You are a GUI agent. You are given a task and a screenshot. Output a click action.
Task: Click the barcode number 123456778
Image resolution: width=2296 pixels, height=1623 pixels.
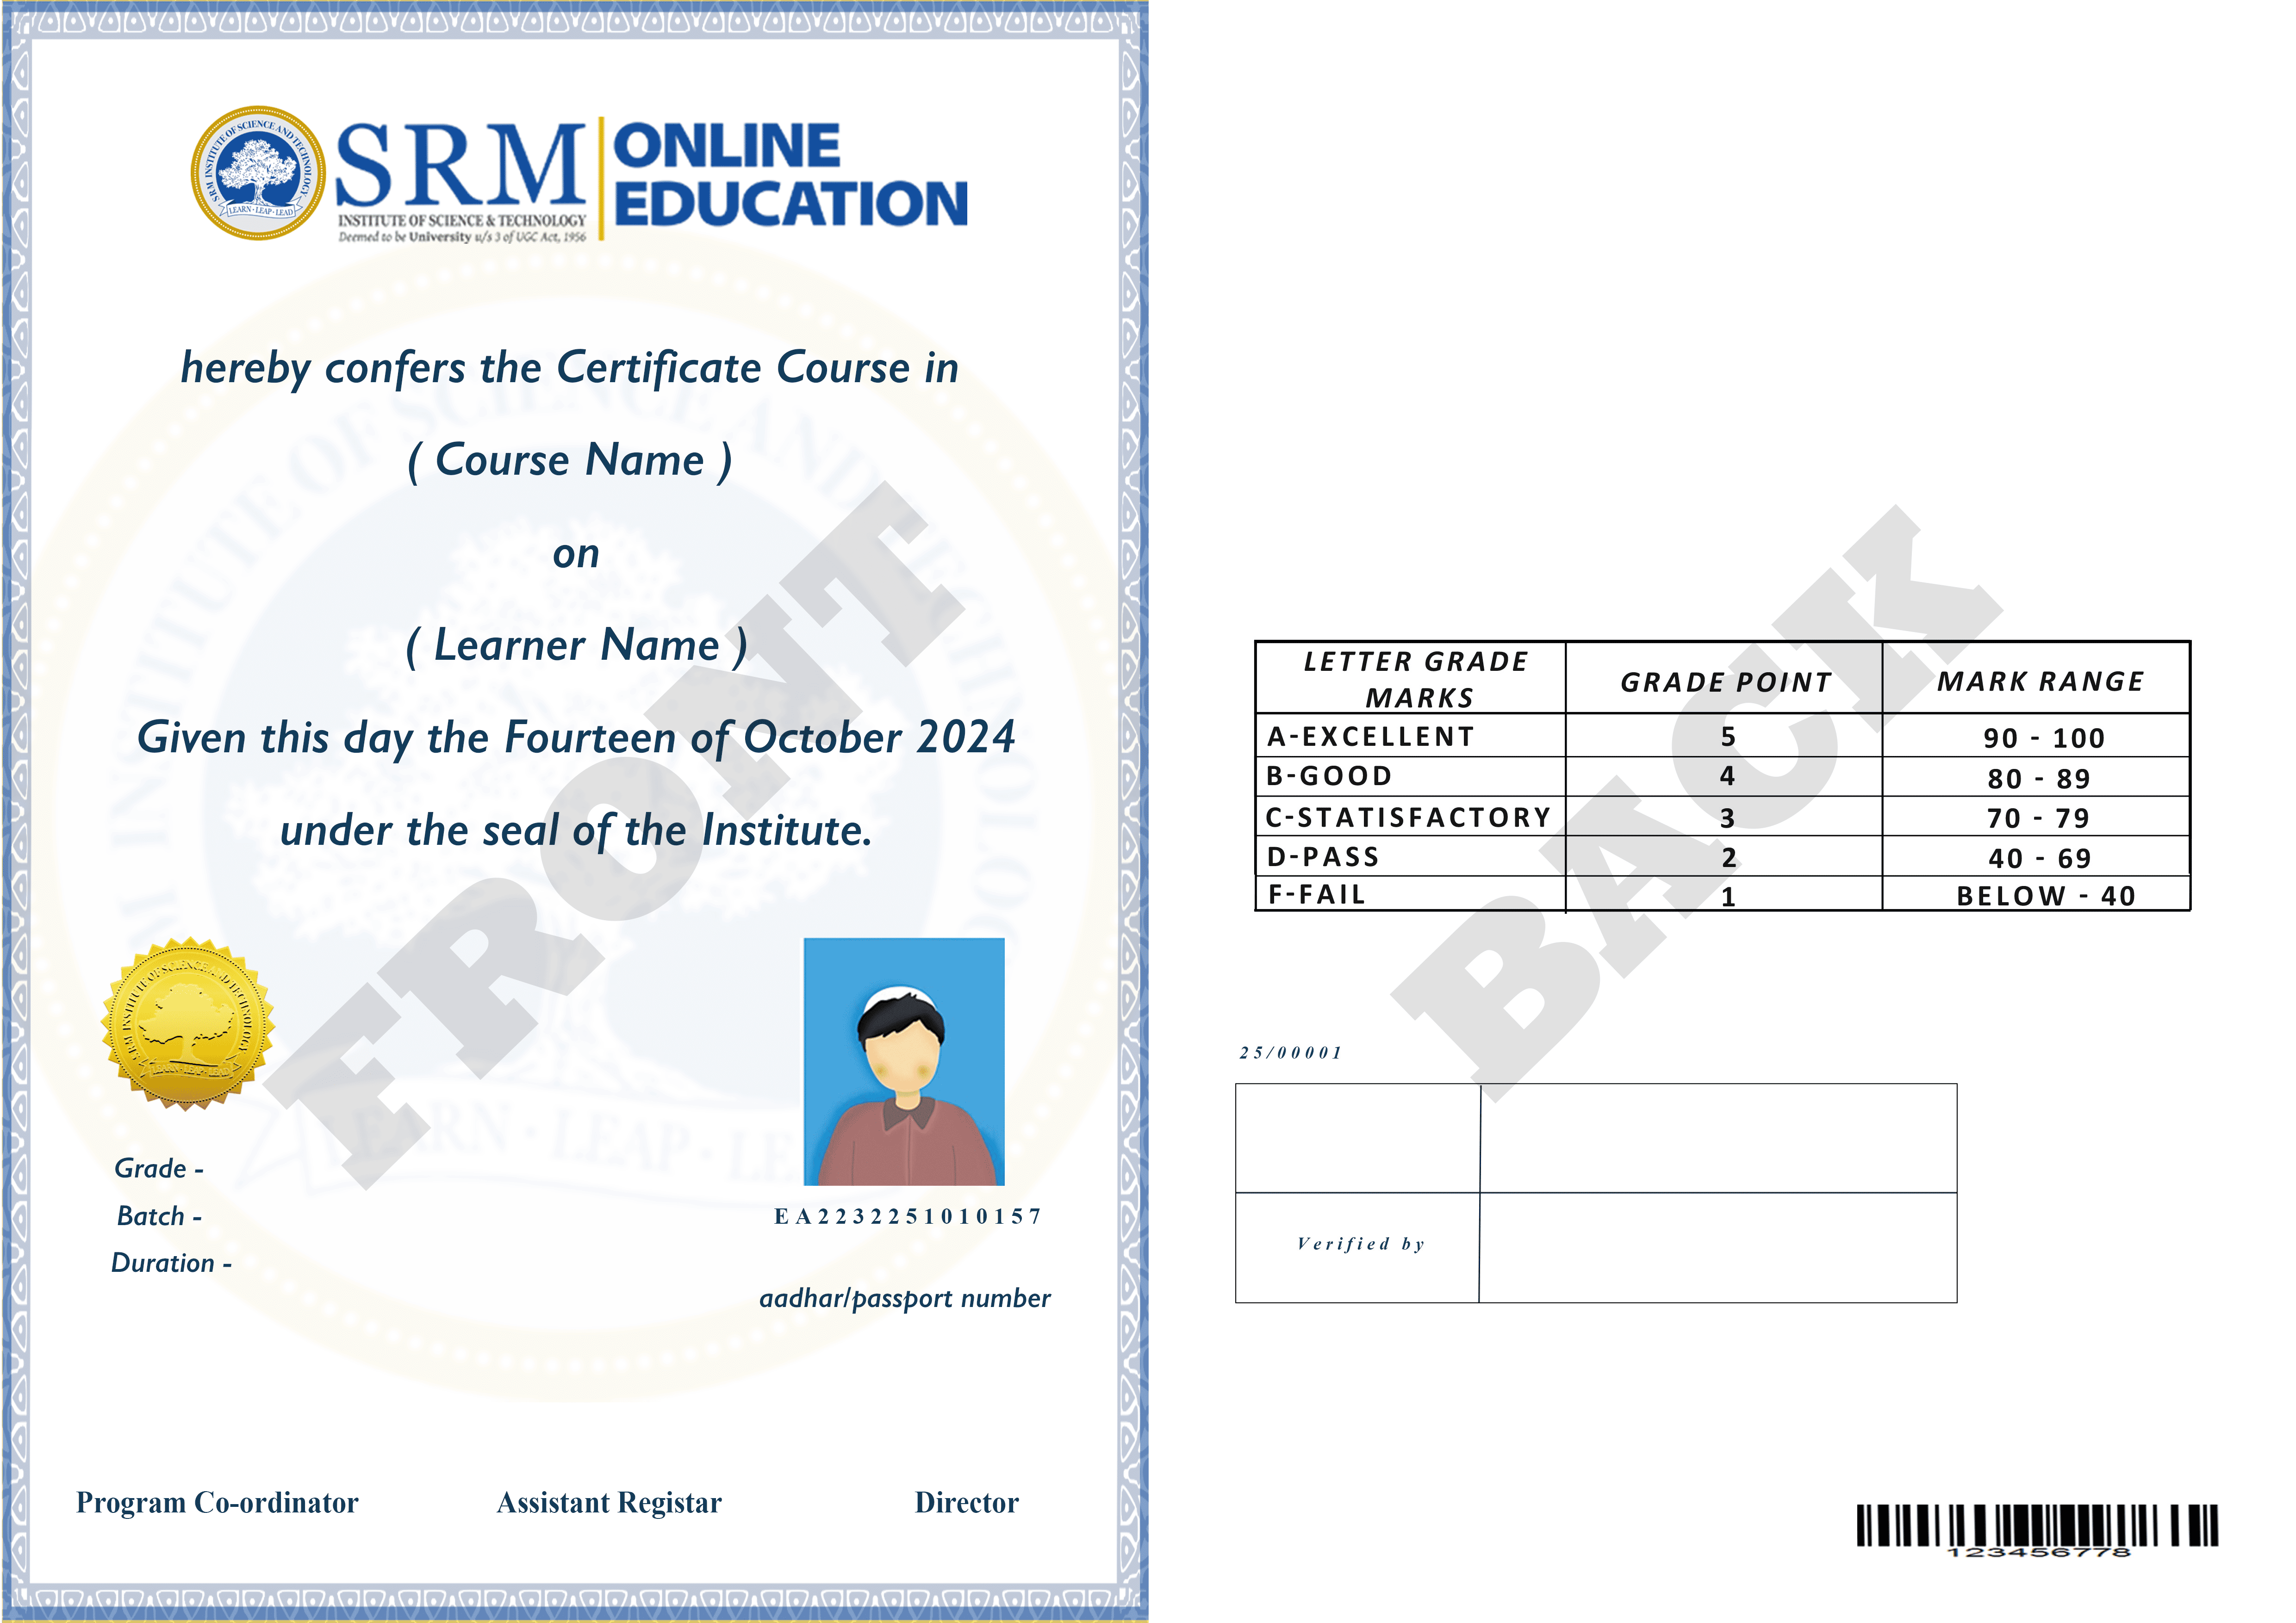tap(2039, 1553)
